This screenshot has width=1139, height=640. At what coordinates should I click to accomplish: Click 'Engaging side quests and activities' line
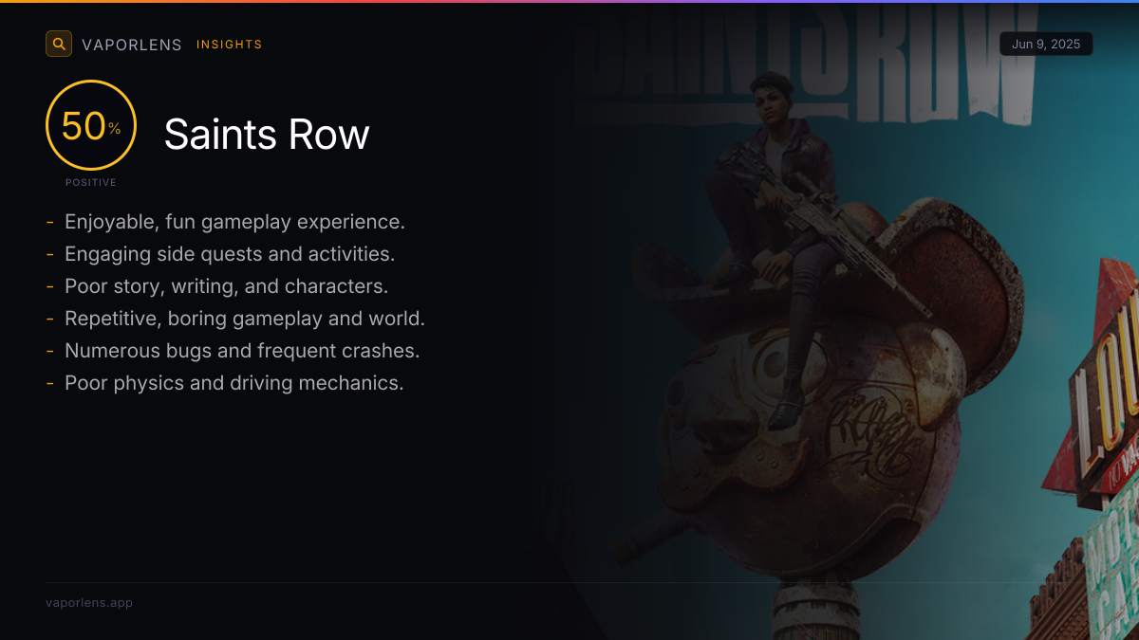click(x=230, y=254)
